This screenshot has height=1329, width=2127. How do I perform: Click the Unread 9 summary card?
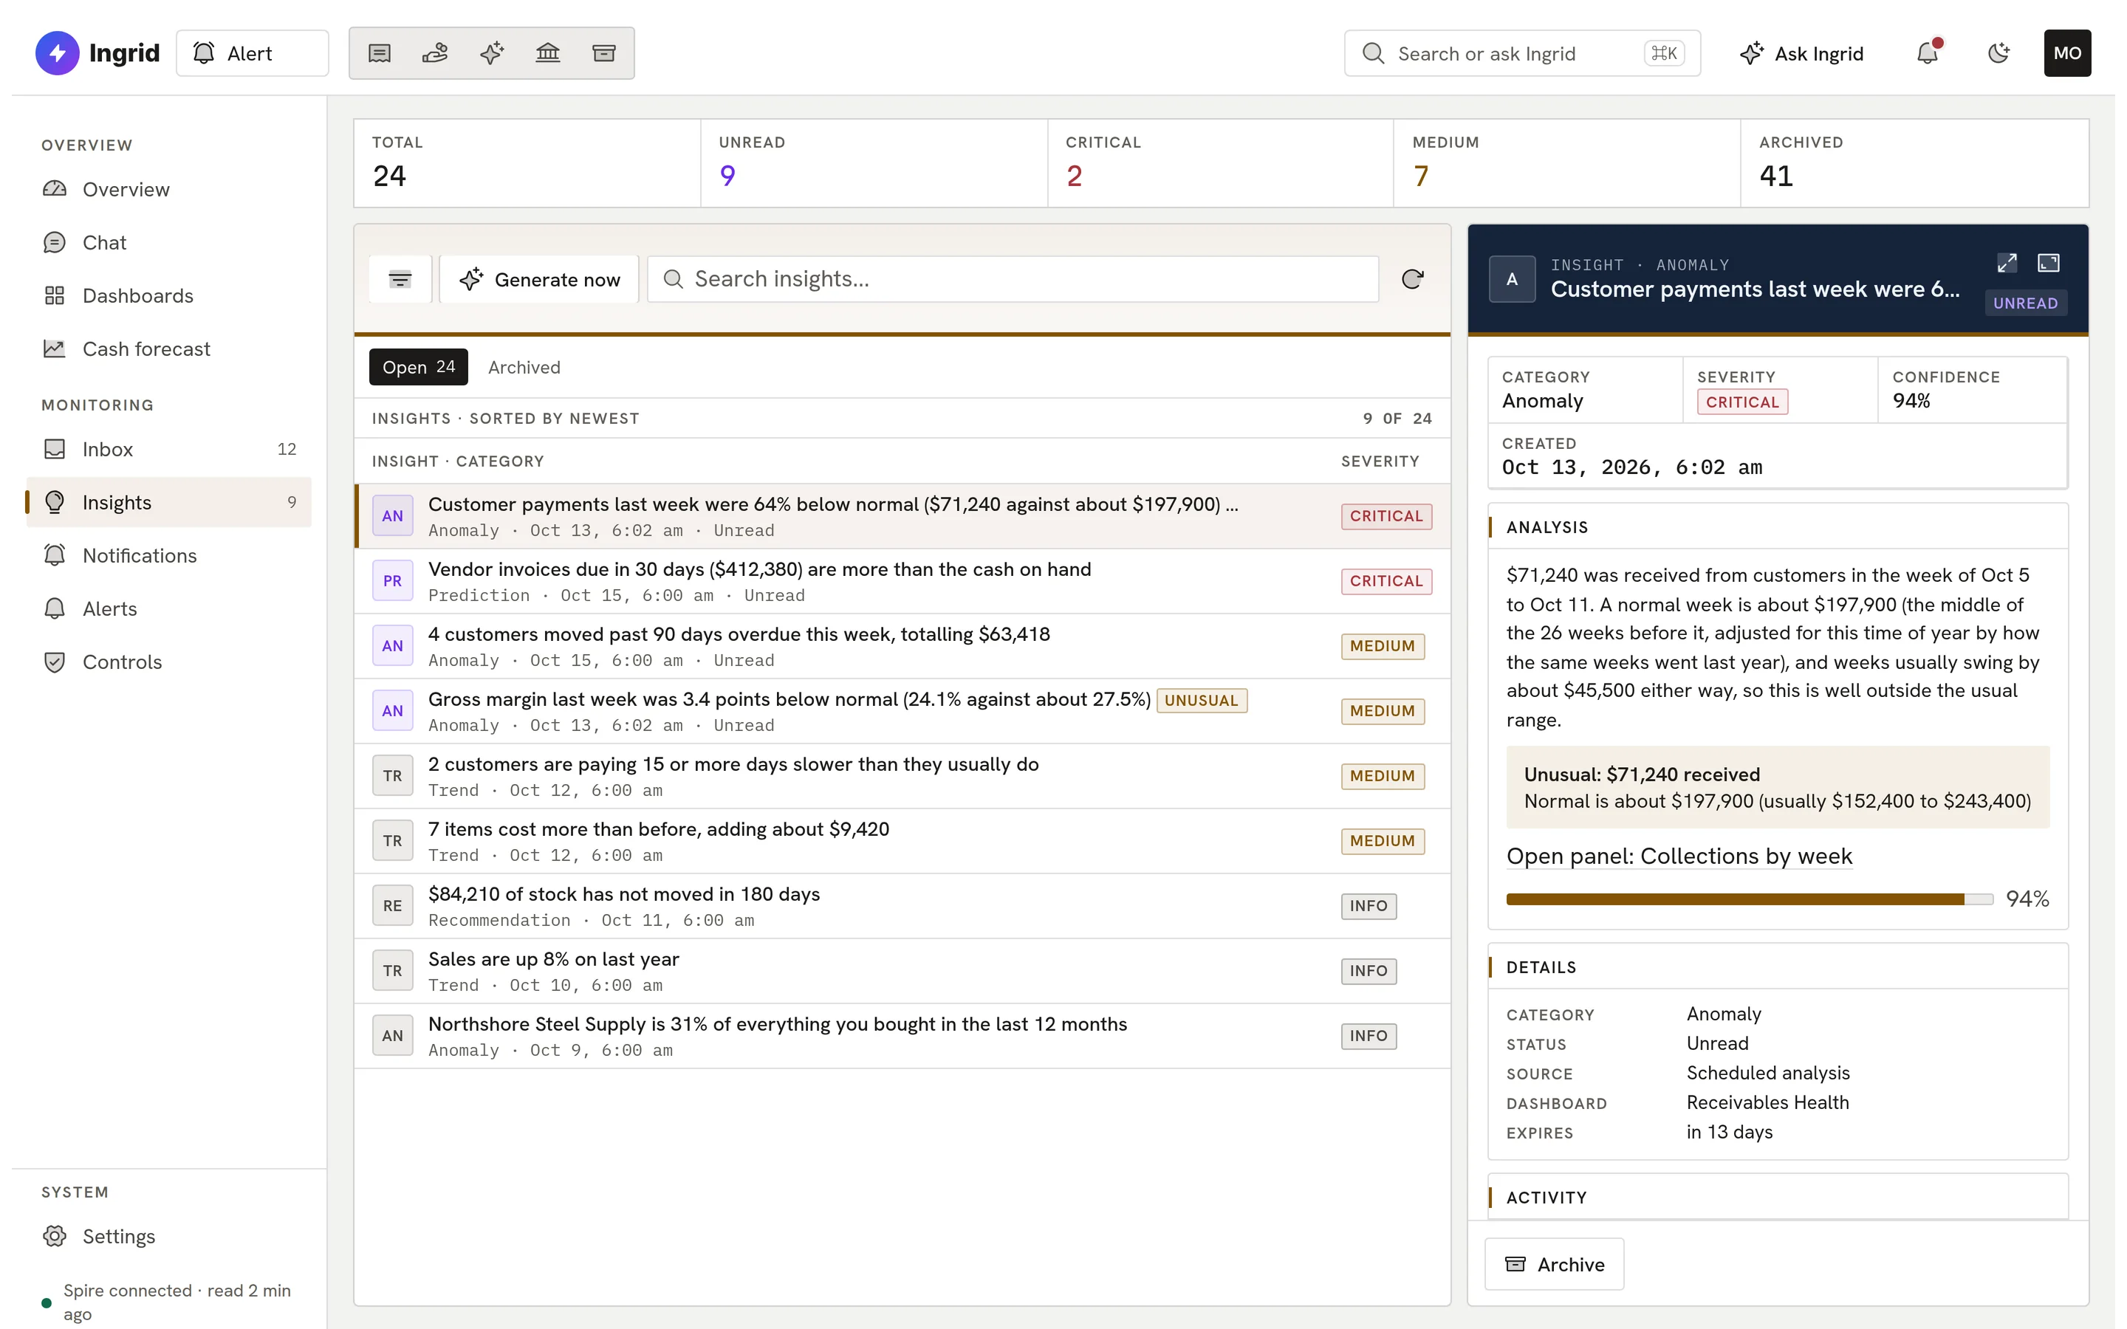pyautogui.click(x=874, y=163)
